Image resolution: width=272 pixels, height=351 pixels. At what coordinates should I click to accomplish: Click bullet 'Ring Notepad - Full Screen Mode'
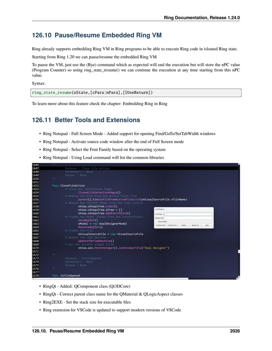point(129,134)
